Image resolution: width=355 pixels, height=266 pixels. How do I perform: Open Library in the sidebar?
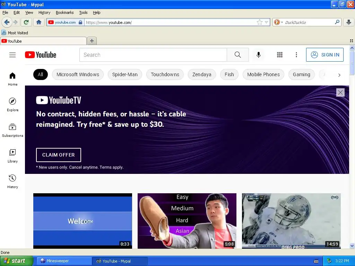12,156
